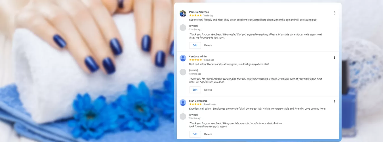Open options menu for Pamela Zeleznok's review

point(334,13)
